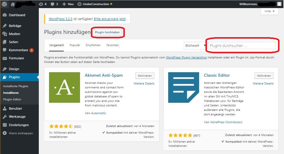Collapse menu via Menü einklappen arrow icon

pyautogui.click(x=5, y=133)
